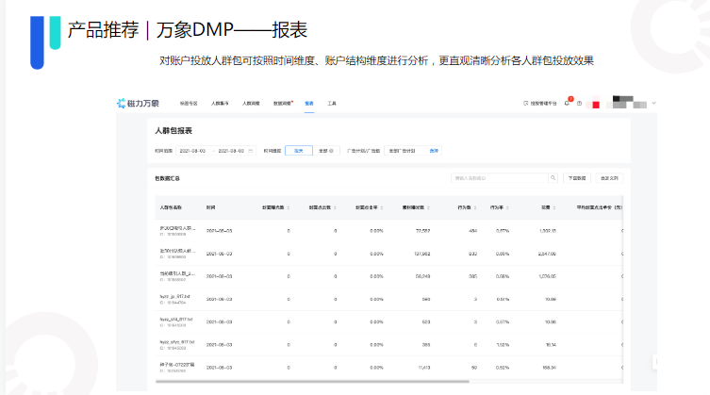Select the 报表 tab
The height and width of the screenshot is (395, 710).
[x=309, y=104]
